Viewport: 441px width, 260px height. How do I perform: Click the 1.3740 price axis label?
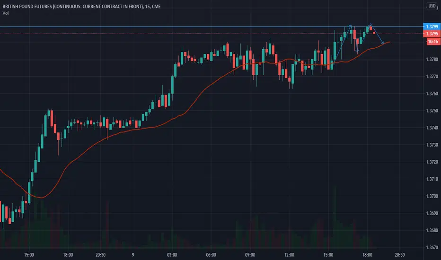click(x=432, y=128)
